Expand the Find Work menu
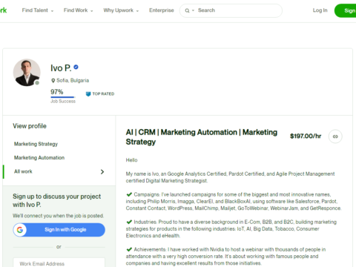Image resolution: width=356 pixels, height=267 pixels. (x=79, y=10)
